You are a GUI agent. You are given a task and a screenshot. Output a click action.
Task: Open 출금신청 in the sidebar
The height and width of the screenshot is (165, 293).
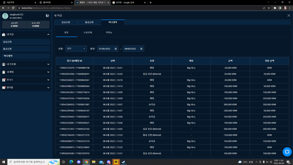[x=26, y=49]
